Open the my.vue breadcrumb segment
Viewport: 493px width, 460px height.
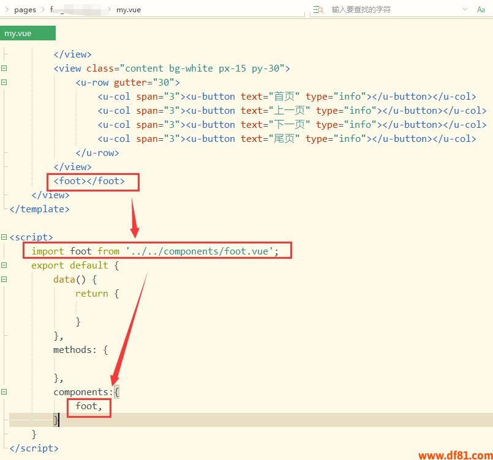tap(129, 10)
